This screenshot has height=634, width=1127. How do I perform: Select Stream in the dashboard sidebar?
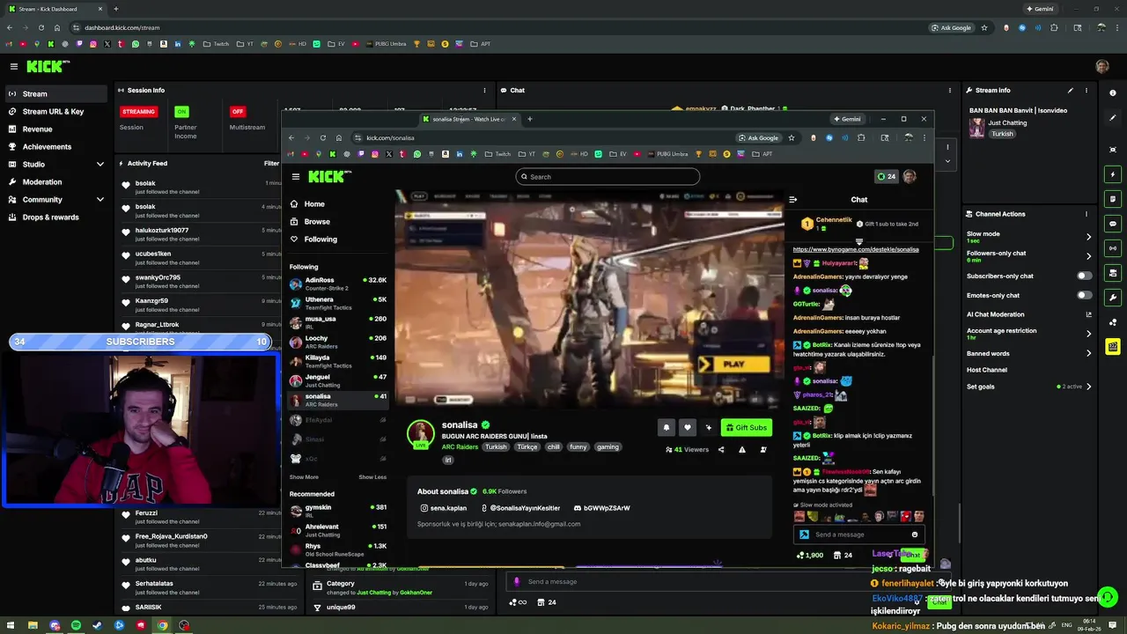55,93
